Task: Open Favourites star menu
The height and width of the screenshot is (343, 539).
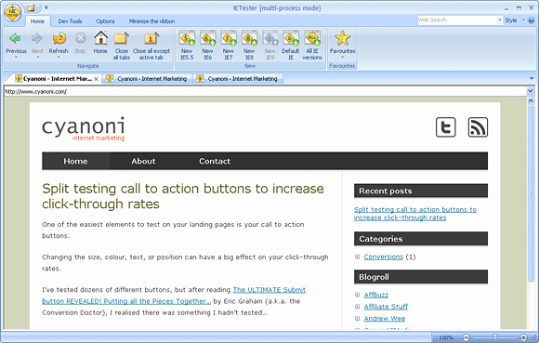Action: point(342,38)
